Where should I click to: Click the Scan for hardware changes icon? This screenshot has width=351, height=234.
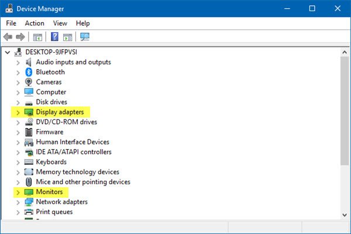tap(85, 37)
